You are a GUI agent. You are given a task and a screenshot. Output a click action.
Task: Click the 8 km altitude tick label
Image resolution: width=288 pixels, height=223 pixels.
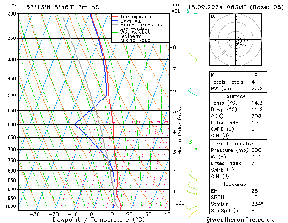pyautogui.click(x=174, y=47)
